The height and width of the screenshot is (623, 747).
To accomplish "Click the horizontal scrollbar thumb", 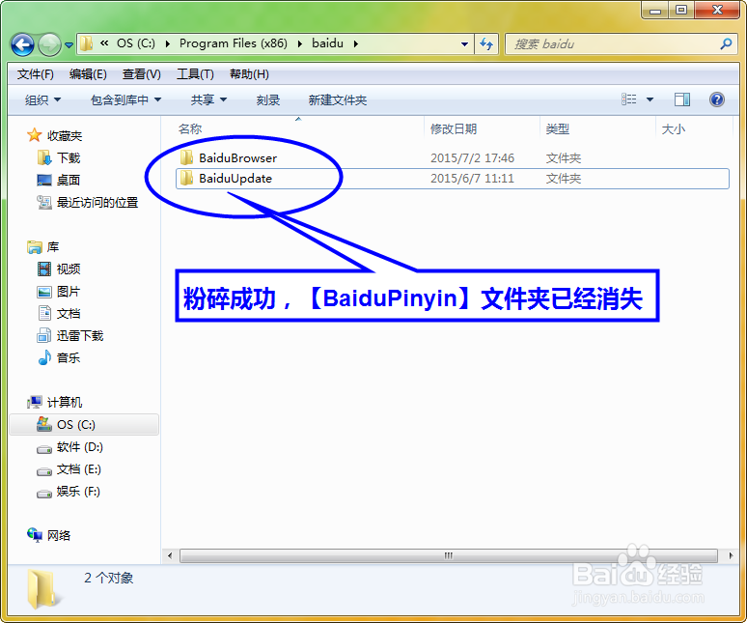I will tap(448, 555).
